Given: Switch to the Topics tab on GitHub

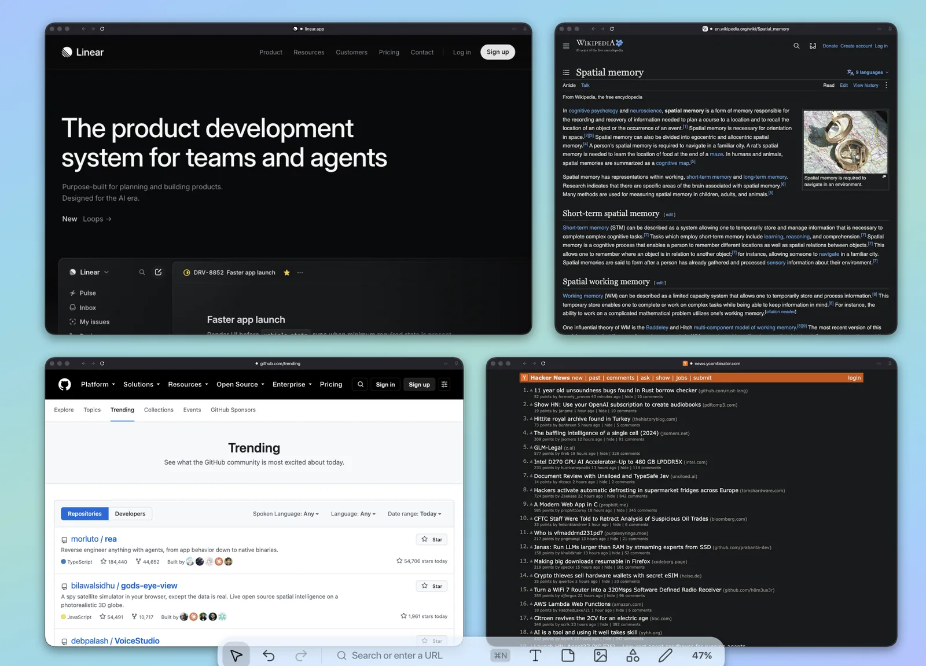Looking at the screenshot, I should [92, 410].
